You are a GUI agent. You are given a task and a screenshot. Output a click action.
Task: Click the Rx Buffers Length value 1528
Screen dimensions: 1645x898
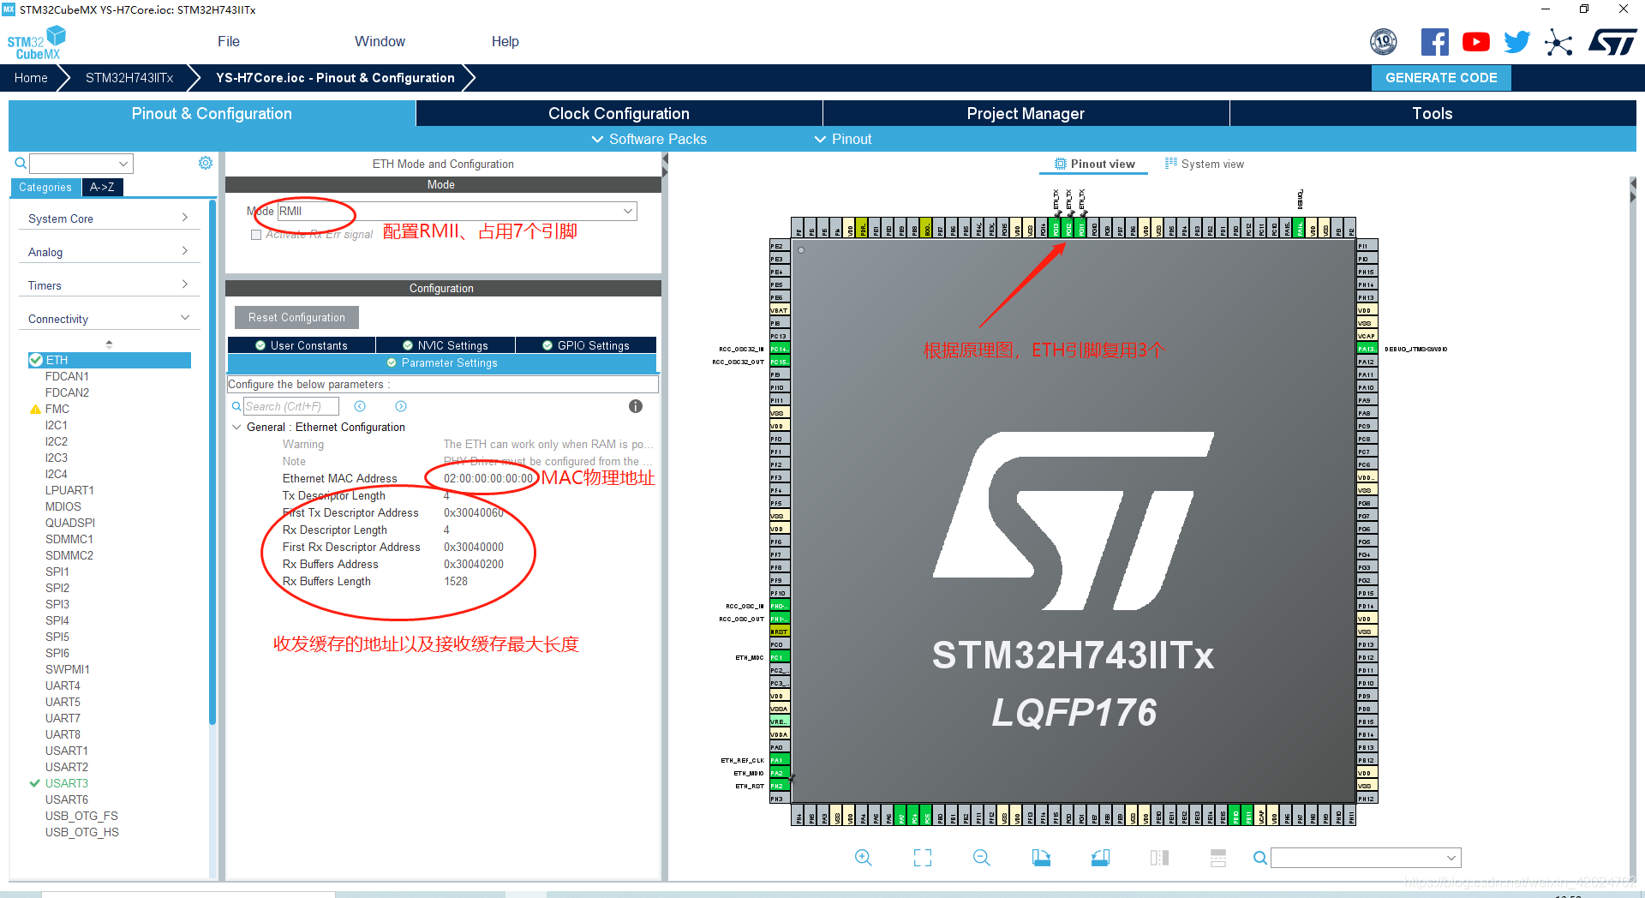[x=456, y=581]
